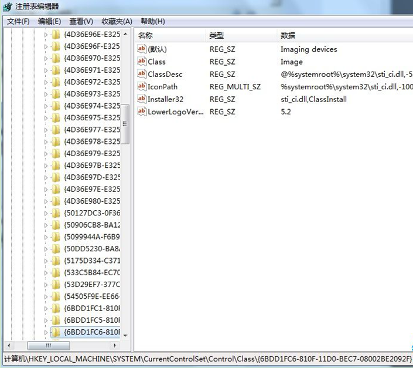Click the folder icon for {50127DC3-0F36 key
The image size is (413, 368).
(x=56, y=213)
